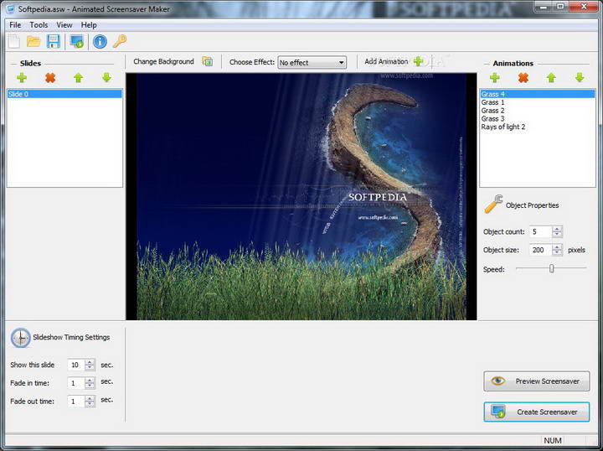The image size is (603, 451).
Task: Click the New file toolbar icon
Action: tap(14, 41)
